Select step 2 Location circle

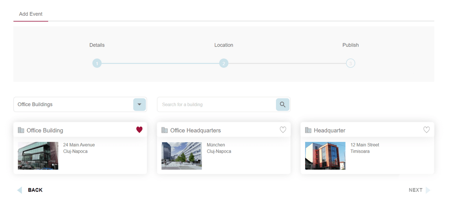(x=224, y=63)
